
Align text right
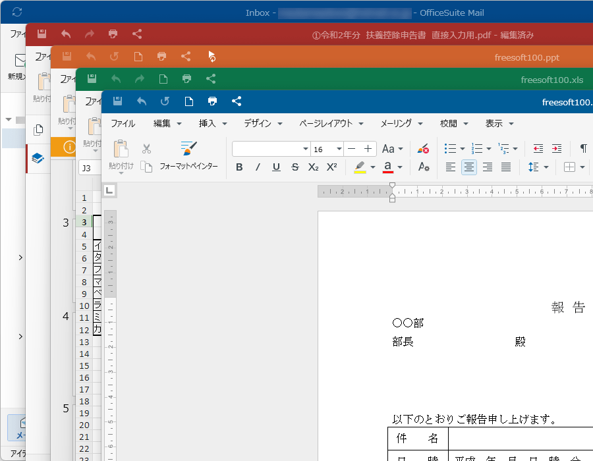[488, 167]
